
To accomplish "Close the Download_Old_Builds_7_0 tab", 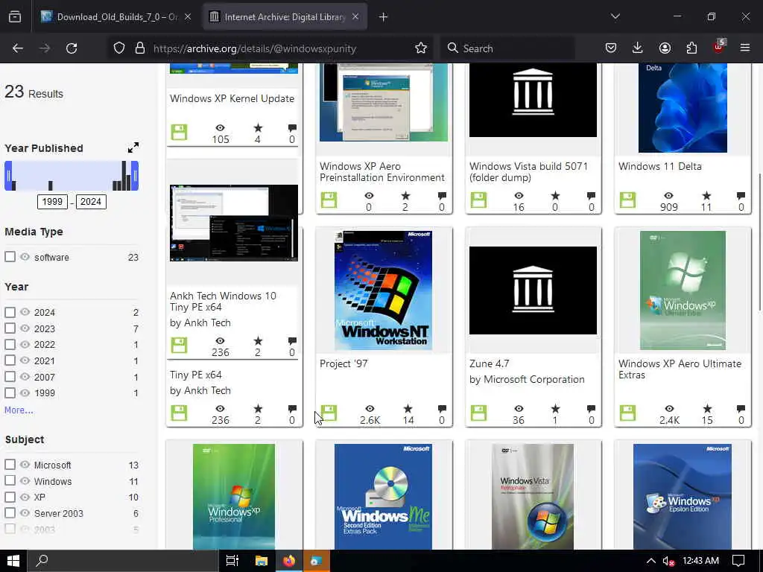I will pos(188,17).
